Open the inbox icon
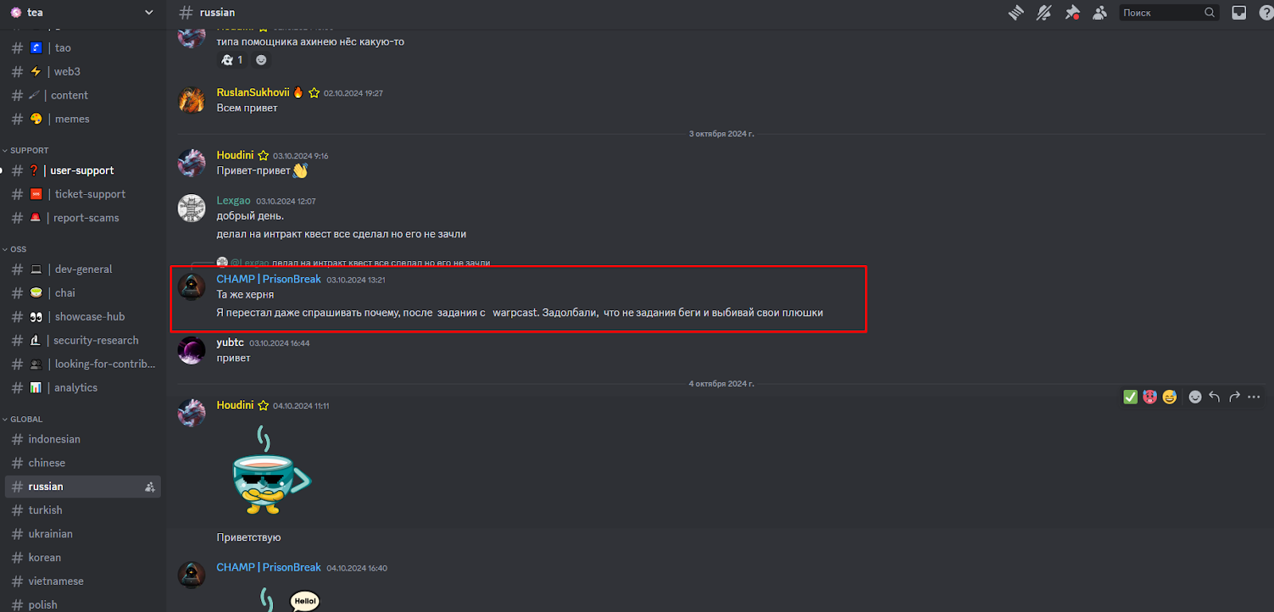The width and height of the screenshot is (1274, 612). coord(1239,13)
